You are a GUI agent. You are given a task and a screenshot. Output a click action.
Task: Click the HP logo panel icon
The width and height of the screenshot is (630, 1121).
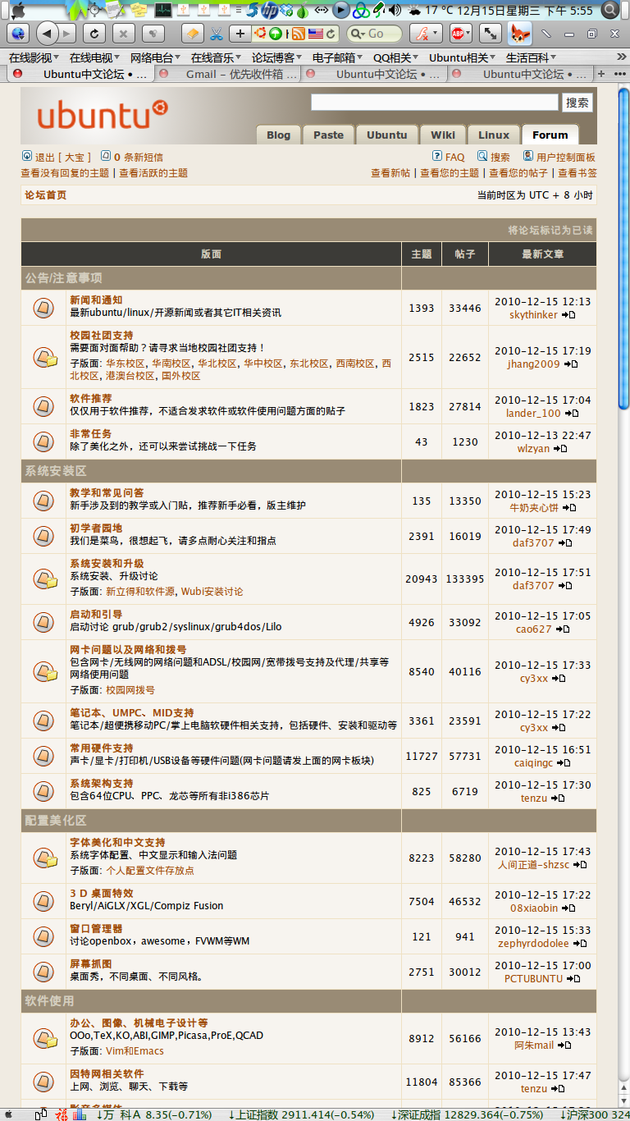pos(269,10)
